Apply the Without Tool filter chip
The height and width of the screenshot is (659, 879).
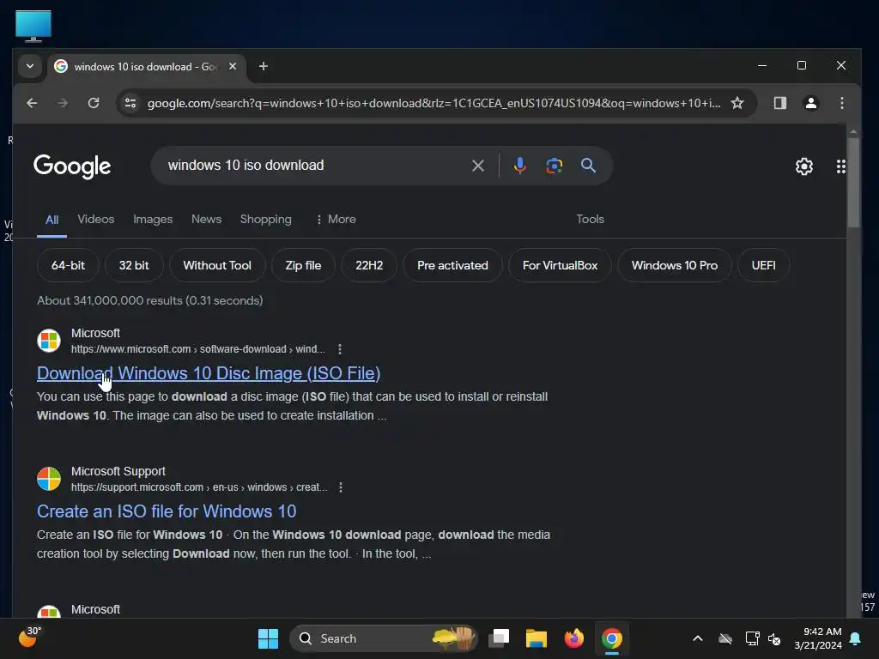217,266
